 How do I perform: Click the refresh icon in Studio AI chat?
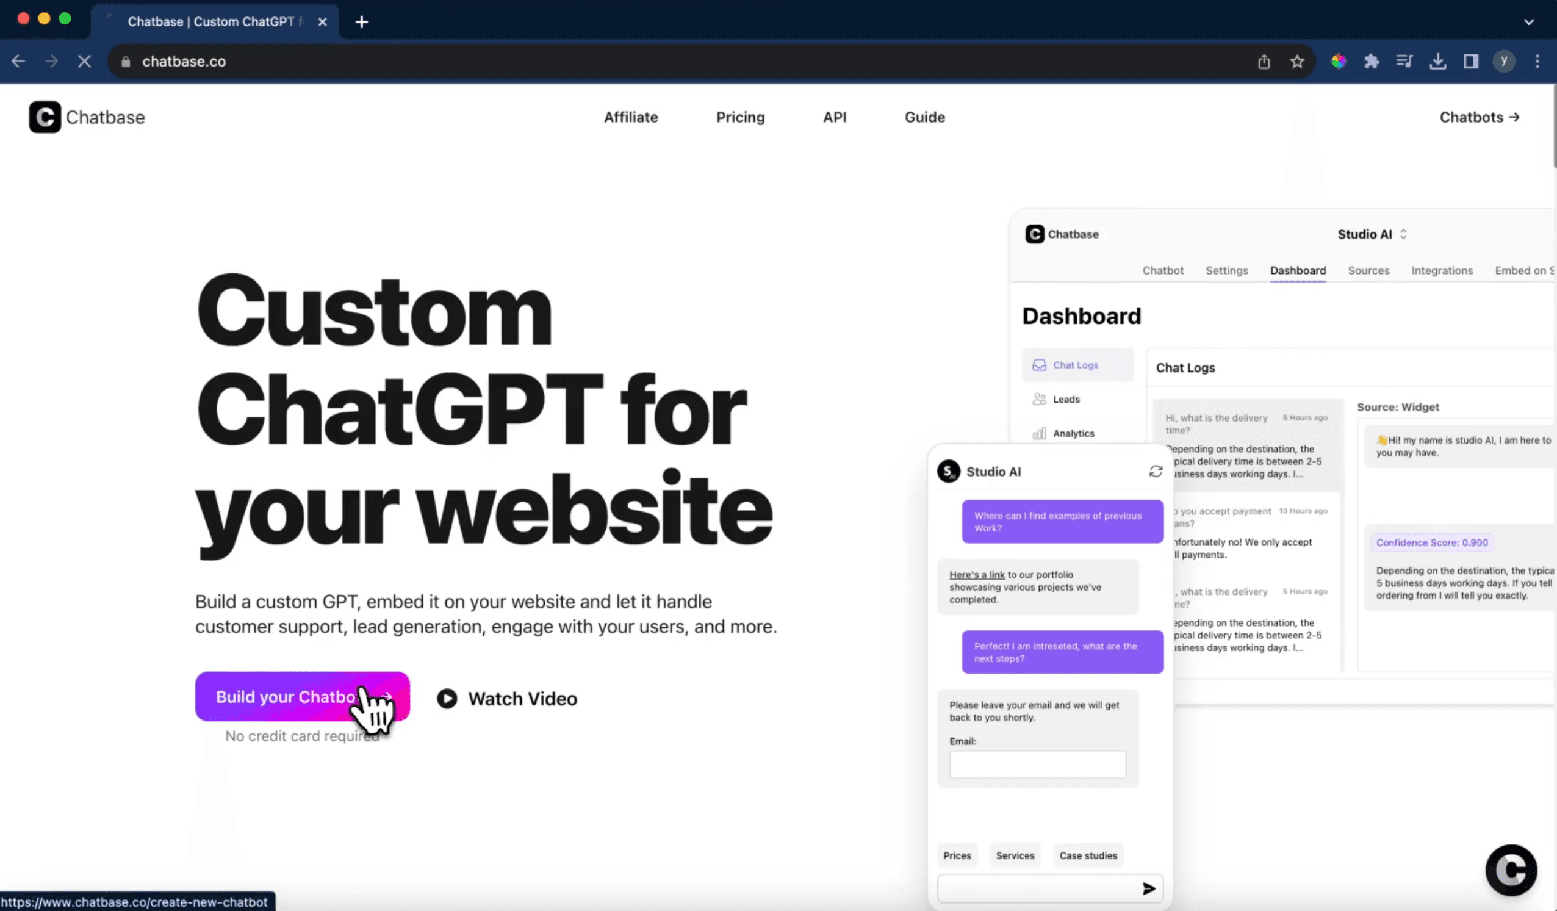pos(1156,472)
